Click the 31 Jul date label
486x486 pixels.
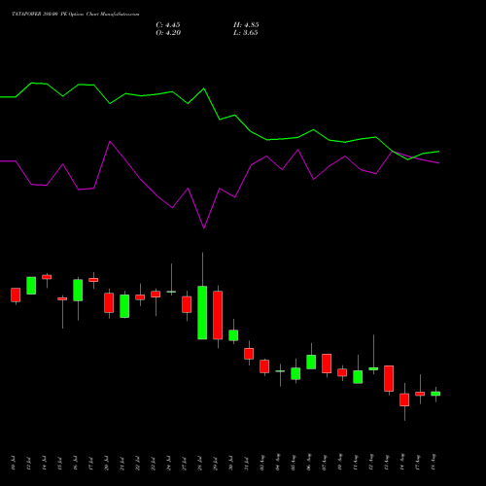click(x=247, y=464)
